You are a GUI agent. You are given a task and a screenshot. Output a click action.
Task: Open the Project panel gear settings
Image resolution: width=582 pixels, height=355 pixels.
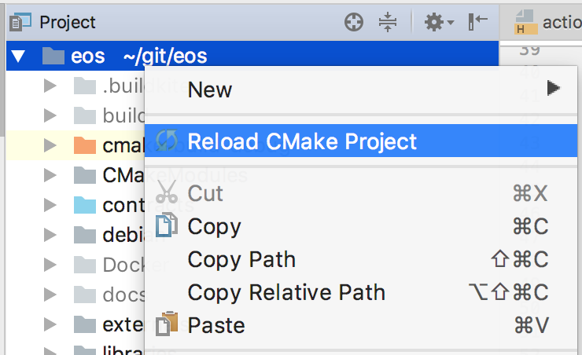click(439, 22)
